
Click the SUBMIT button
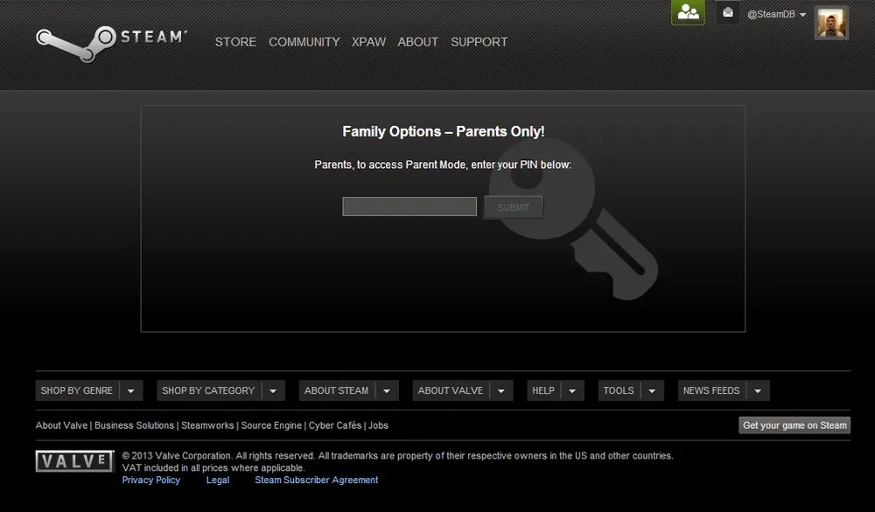514,207
